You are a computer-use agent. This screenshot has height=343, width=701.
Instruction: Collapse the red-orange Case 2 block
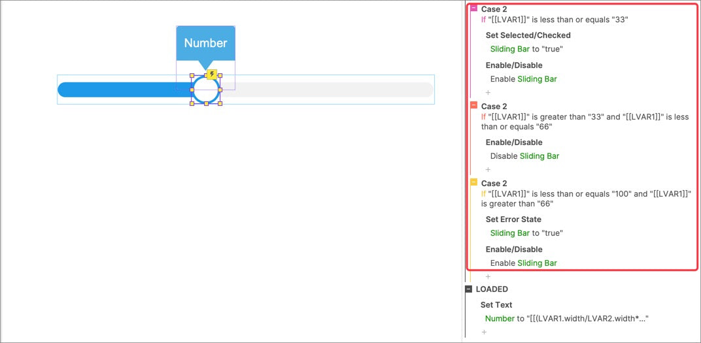(474, 105)
